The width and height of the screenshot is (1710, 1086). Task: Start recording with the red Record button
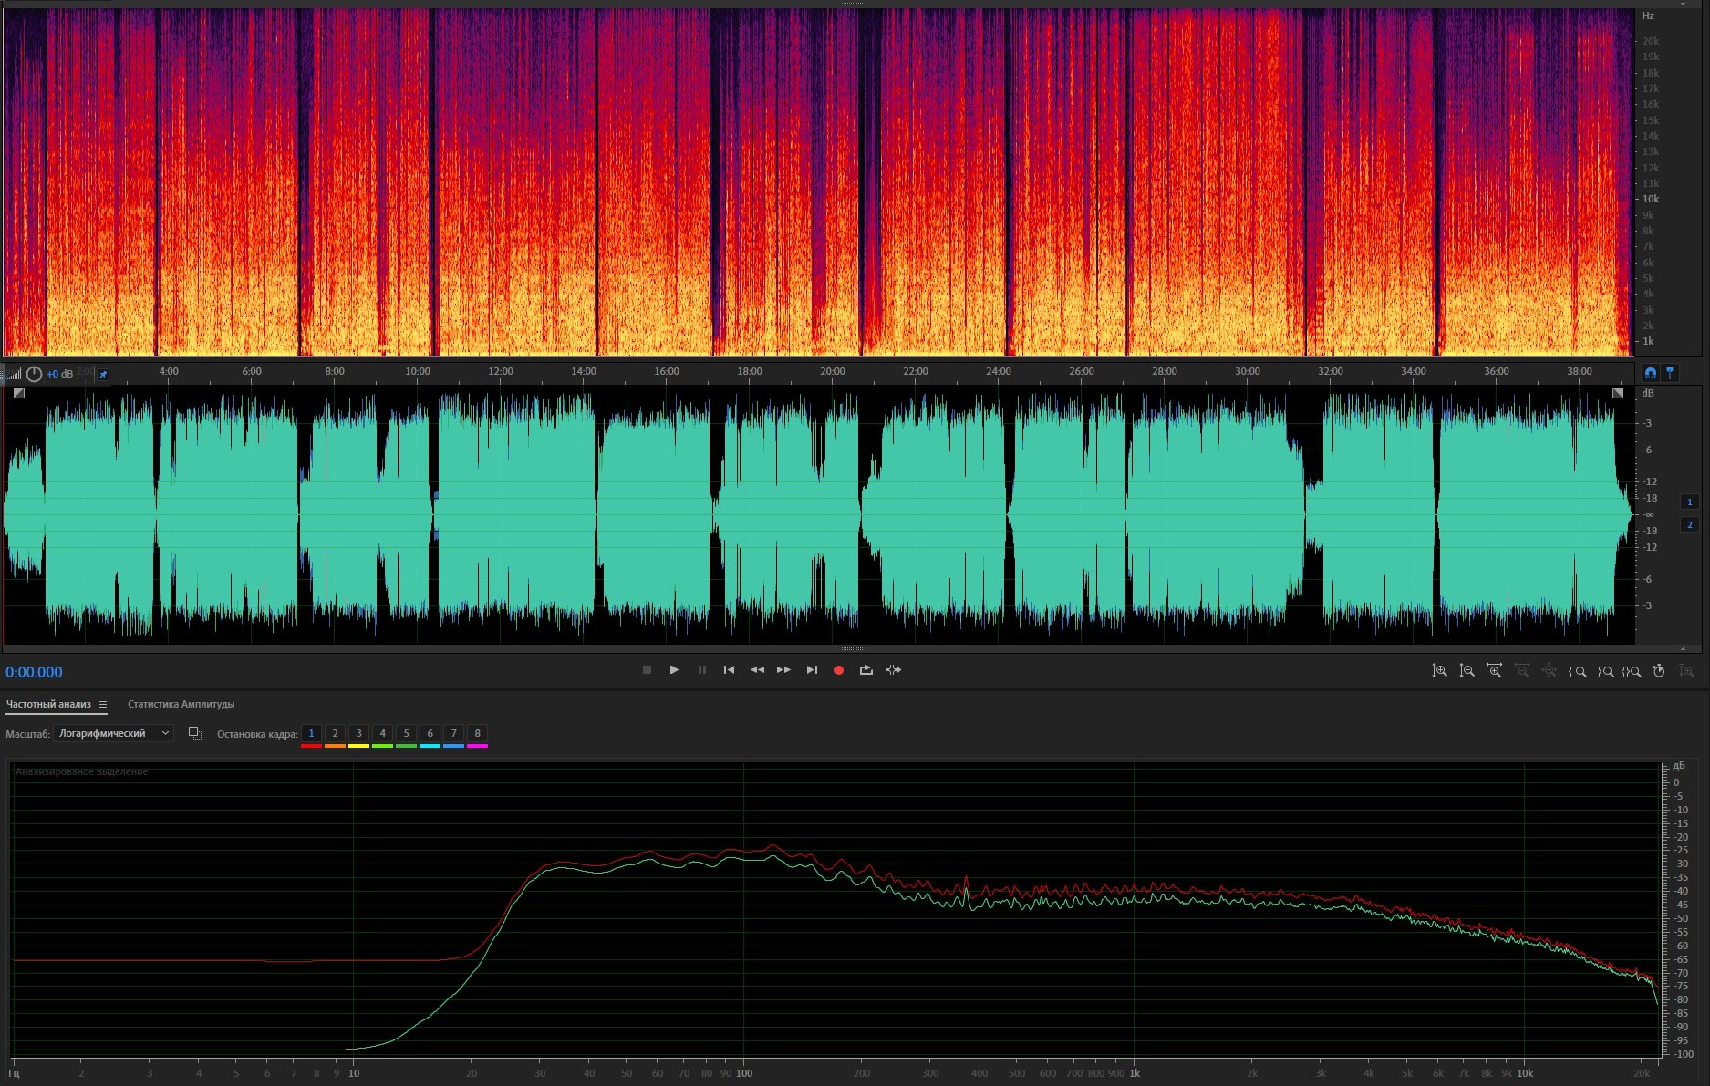[x=839, y=670]
